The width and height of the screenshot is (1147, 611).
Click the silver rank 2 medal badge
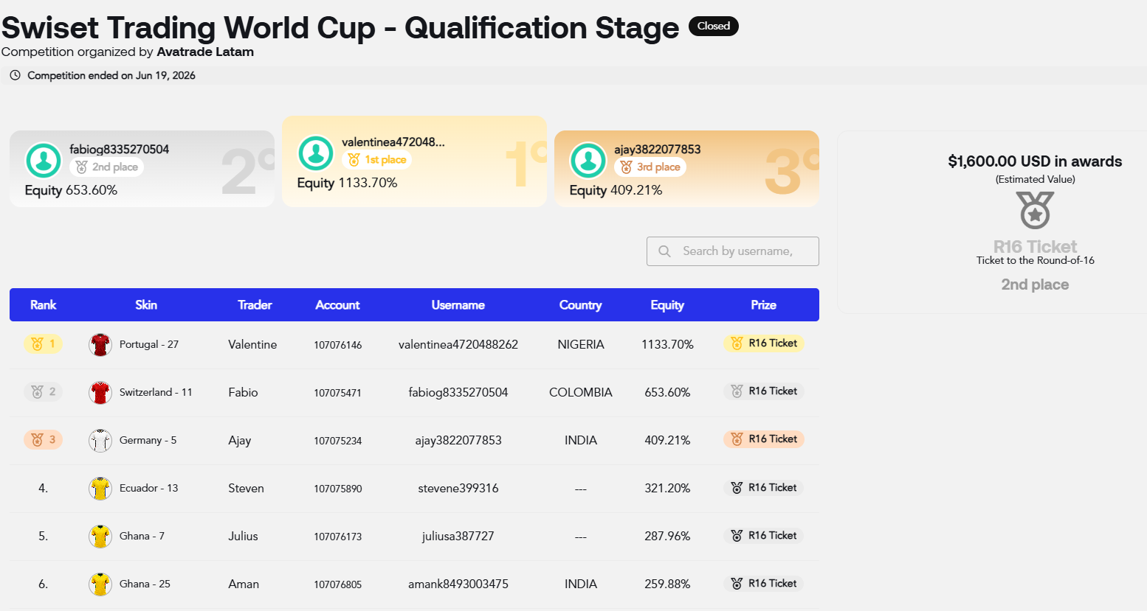tap(44, 391)
